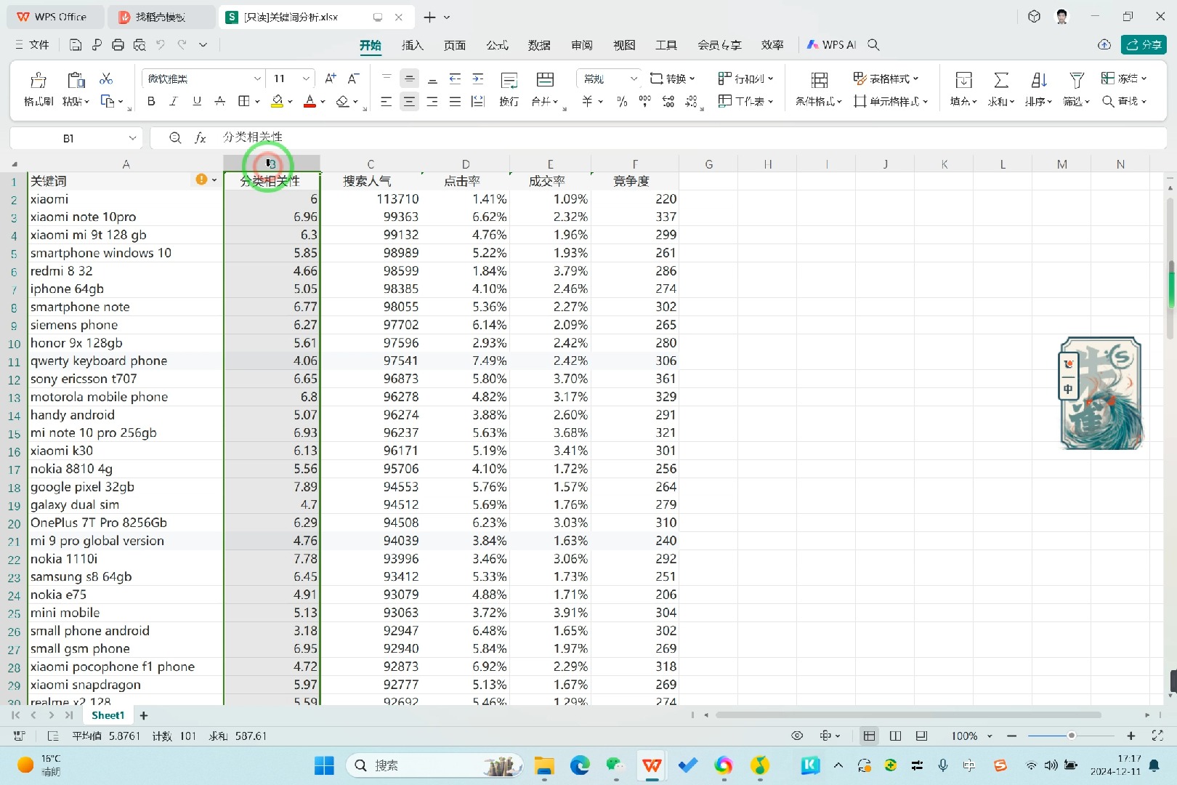Click the Paste clipboard icon

pyautogui.click(x=76, y=80)
